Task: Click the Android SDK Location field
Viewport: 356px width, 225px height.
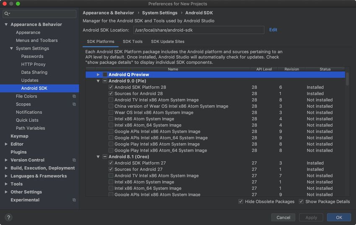Action: pyautogui.click(x=199, y=30)
